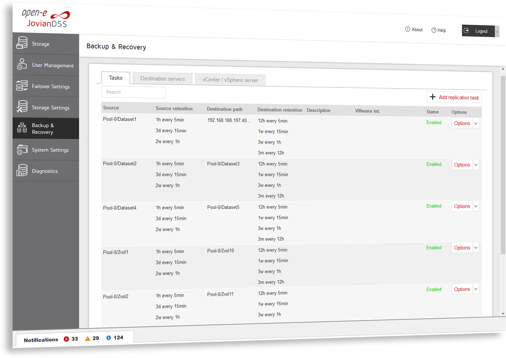Click into the Search input field

[133, 92]
